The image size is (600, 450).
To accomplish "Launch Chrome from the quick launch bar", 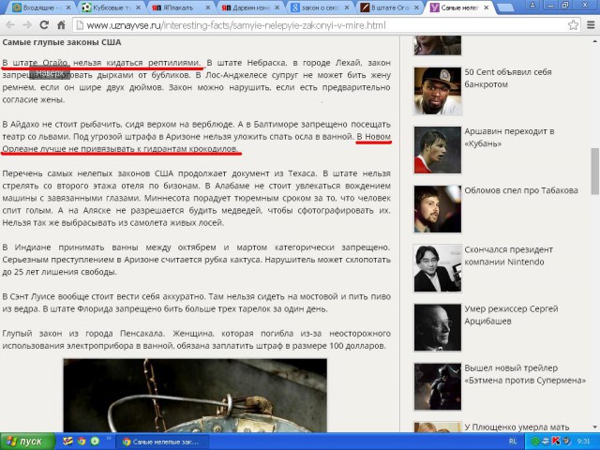I will tap(82, 442).
